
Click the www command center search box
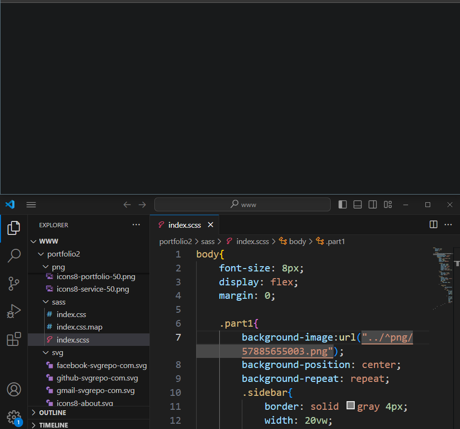click(242, 204)
